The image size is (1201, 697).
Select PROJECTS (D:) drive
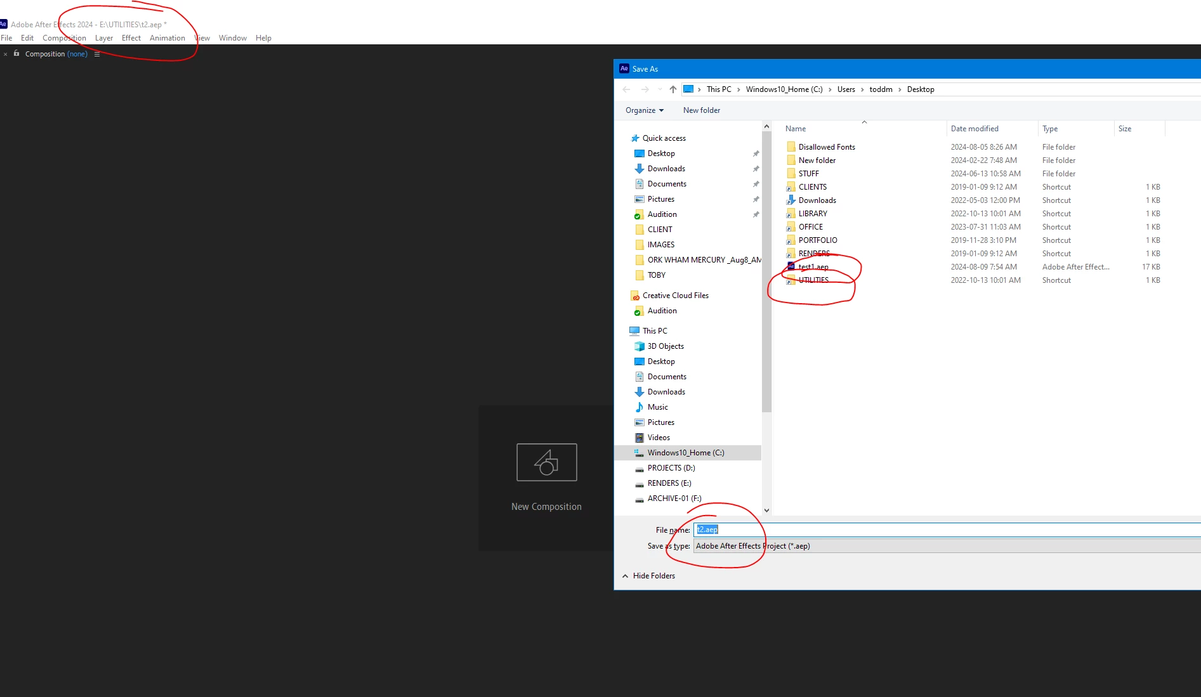[671, 468]
